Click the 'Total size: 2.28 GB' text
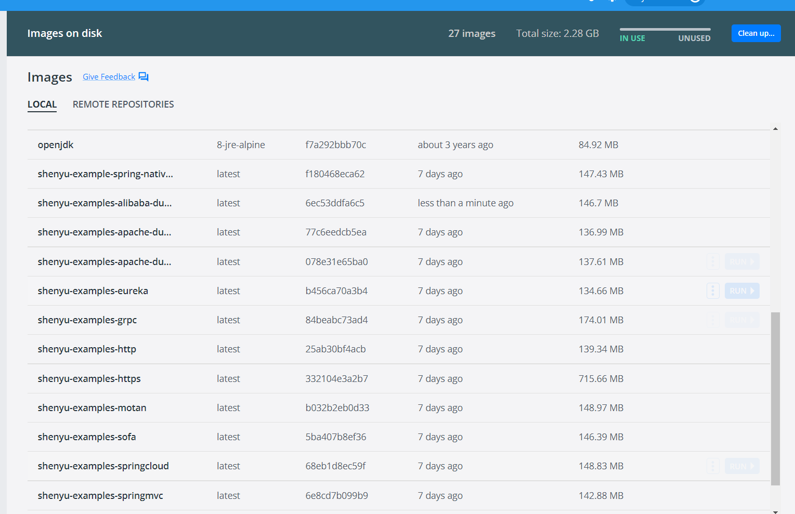795x514 pixels. click(x=557, y=34)
